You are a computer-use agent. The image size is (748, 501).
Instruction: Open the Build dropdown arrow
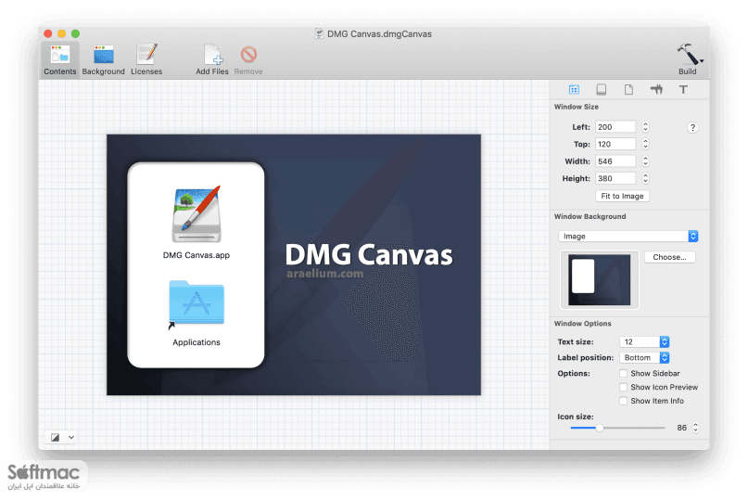point(702,60)
